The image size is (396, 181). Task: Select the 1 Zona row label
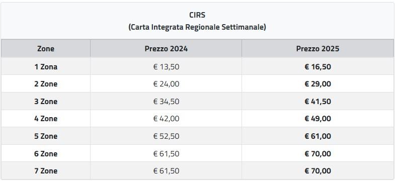[x=46, y=67]
